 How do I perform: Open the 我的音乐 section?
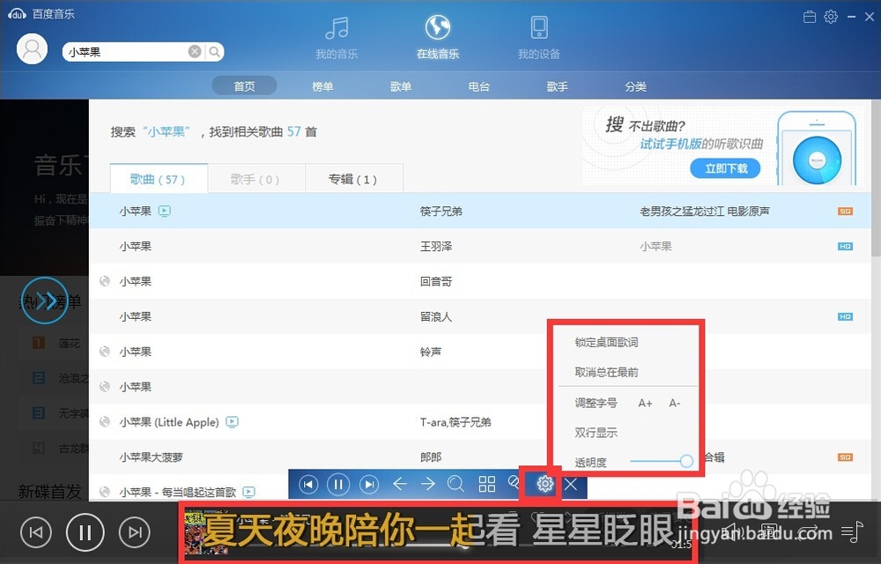tap(337, 37)
